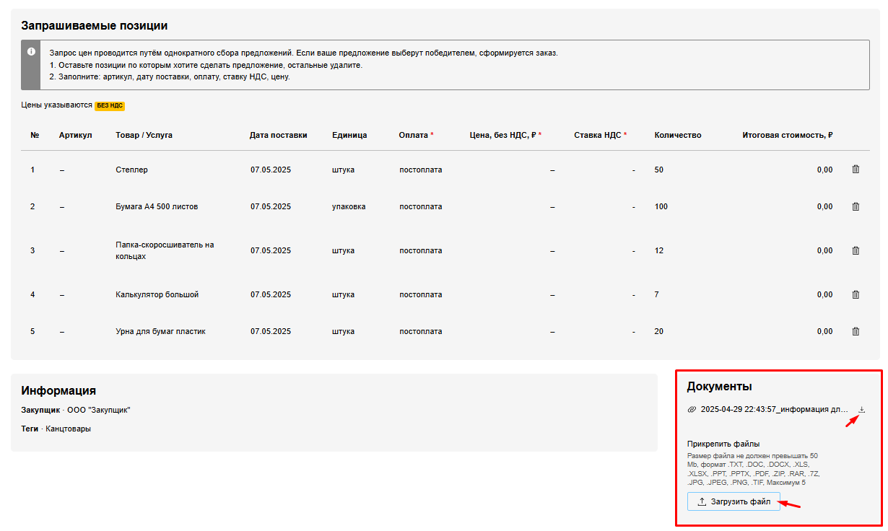This screenshot has width=888, height=531.
Task: Open the Оплата value for Калькулятор большой
Action: pyautogui.click(x=420, y=294)
